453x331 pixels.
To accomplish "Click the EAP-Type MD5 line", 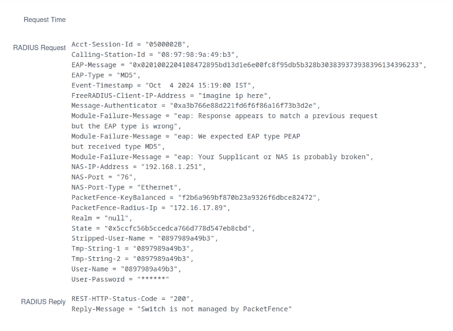I will coord(106,75).
